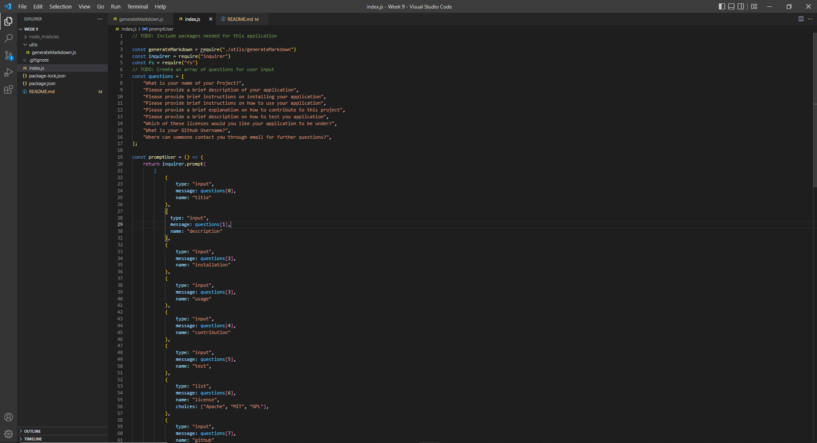The image size is (817, 443).
Task: Click the split editor icon
Action: 800,19
